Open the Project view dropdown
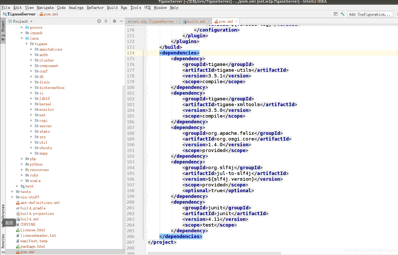The width and height of the screenshot is (398, 255). click(31, 21)
